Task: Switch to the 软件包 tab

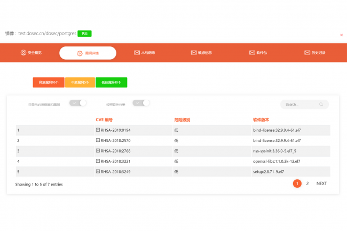Action: tap(258, 53)
